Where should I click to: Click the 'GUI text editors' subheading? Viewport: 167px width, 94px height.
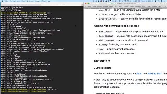pyautogui.click(x=102, y=68)
